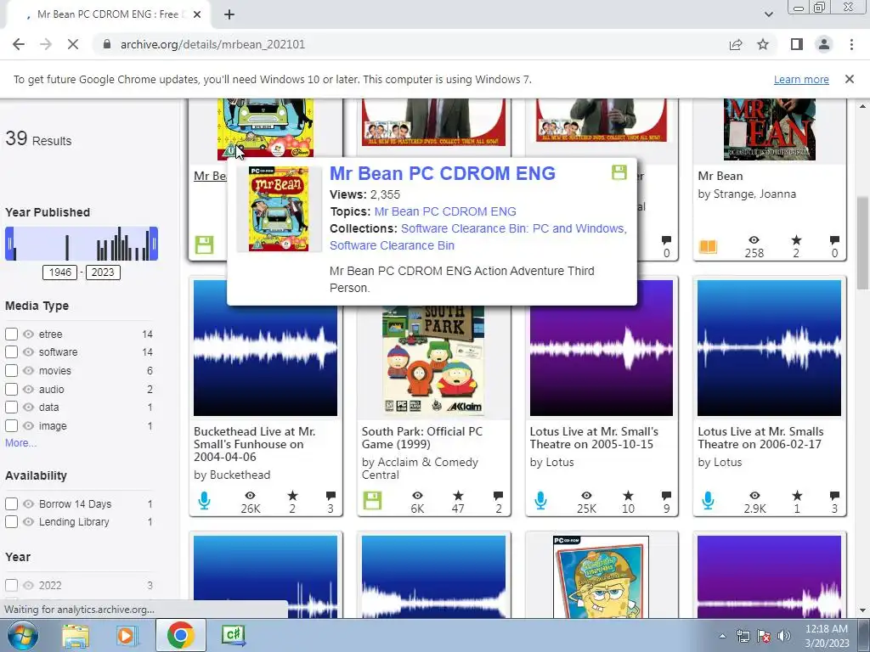Image resolution: width=870 pixels, height=652 pixels.
Task: Click the right year range slider handle
Action: point(154,244)
